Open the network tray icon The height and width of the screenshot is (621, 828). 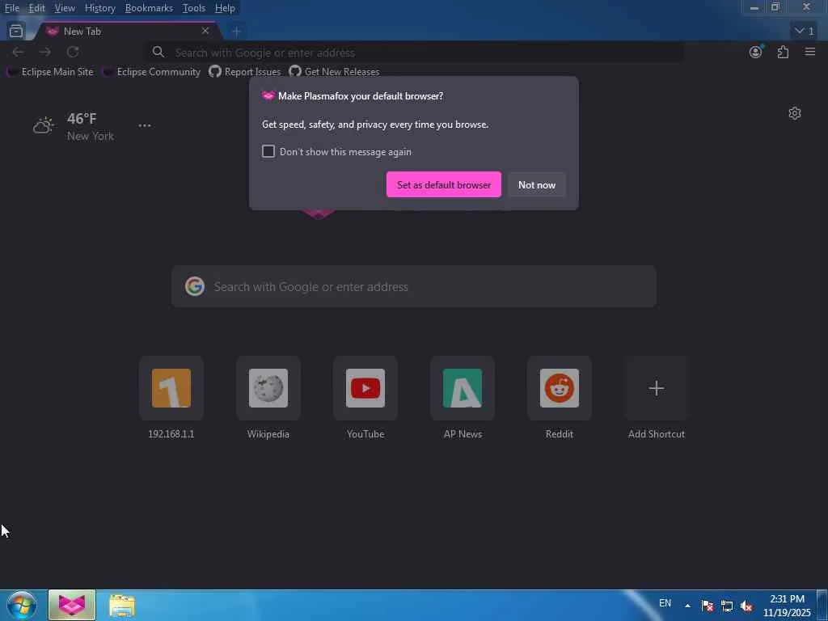(727, 606)
